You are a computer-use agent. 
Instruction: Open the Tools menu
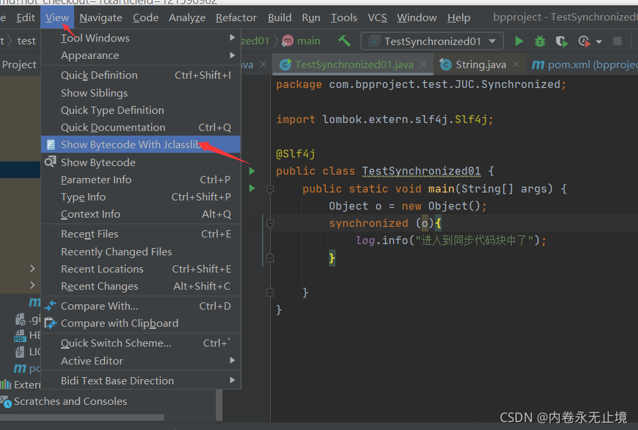[x=344, y=17]
